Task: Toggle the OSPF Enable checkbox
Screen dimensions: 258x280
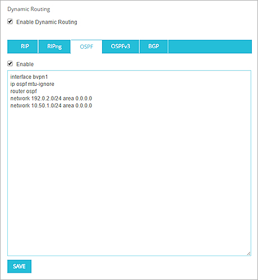Action: 10,63
